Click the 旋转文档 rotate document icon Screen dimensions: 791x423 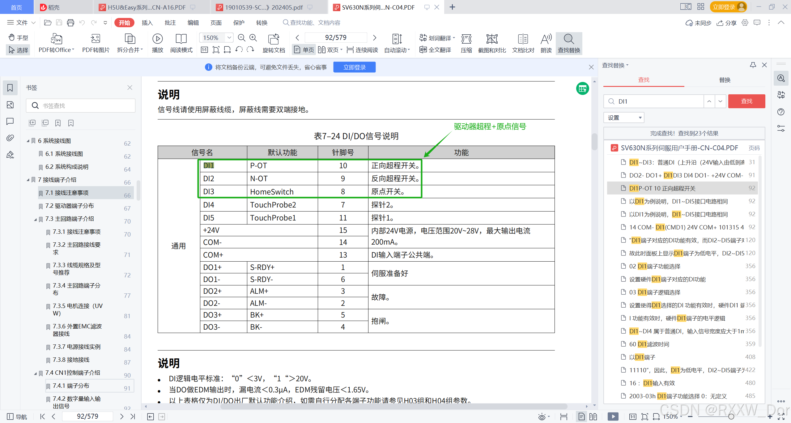(274, 39)
